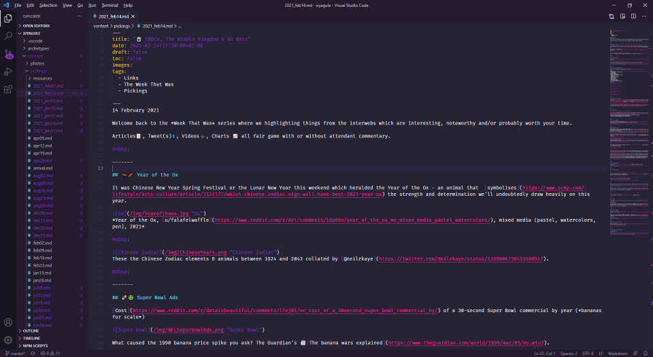This screenshot has width=653, height=357.
Task: Split the editor right
Action: [633, 16]
